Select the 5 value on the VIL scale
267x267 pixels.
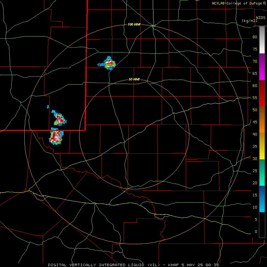[256, 220]
